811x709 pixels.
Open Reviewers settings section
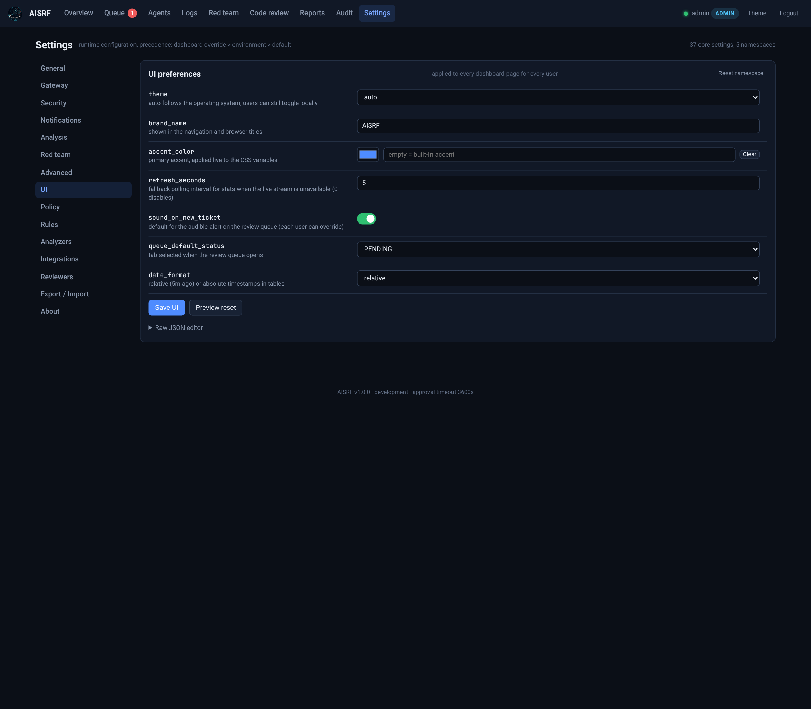point(83,277)
